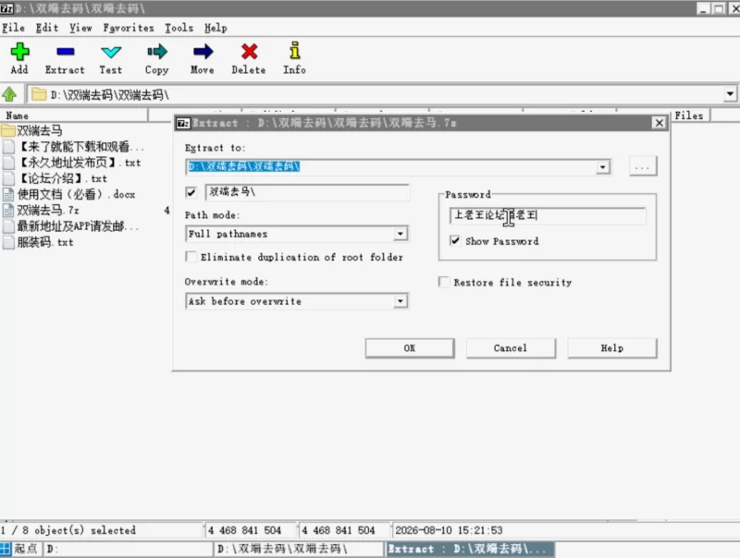Click the status bar date 2026-08-10 15:21:53
740x558 pixels.
click(449, 530)
